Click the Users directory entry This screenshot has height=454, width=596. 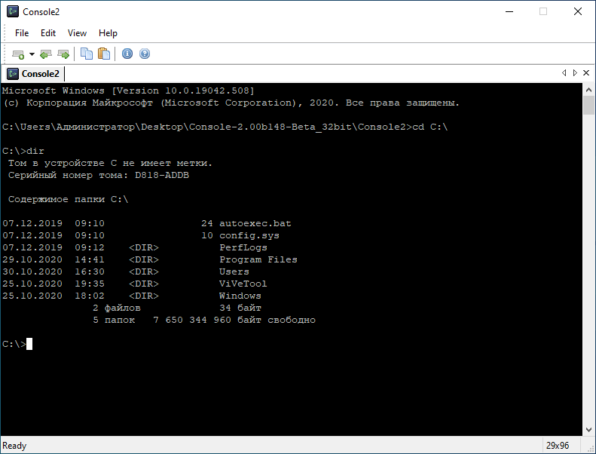point(234,271)
